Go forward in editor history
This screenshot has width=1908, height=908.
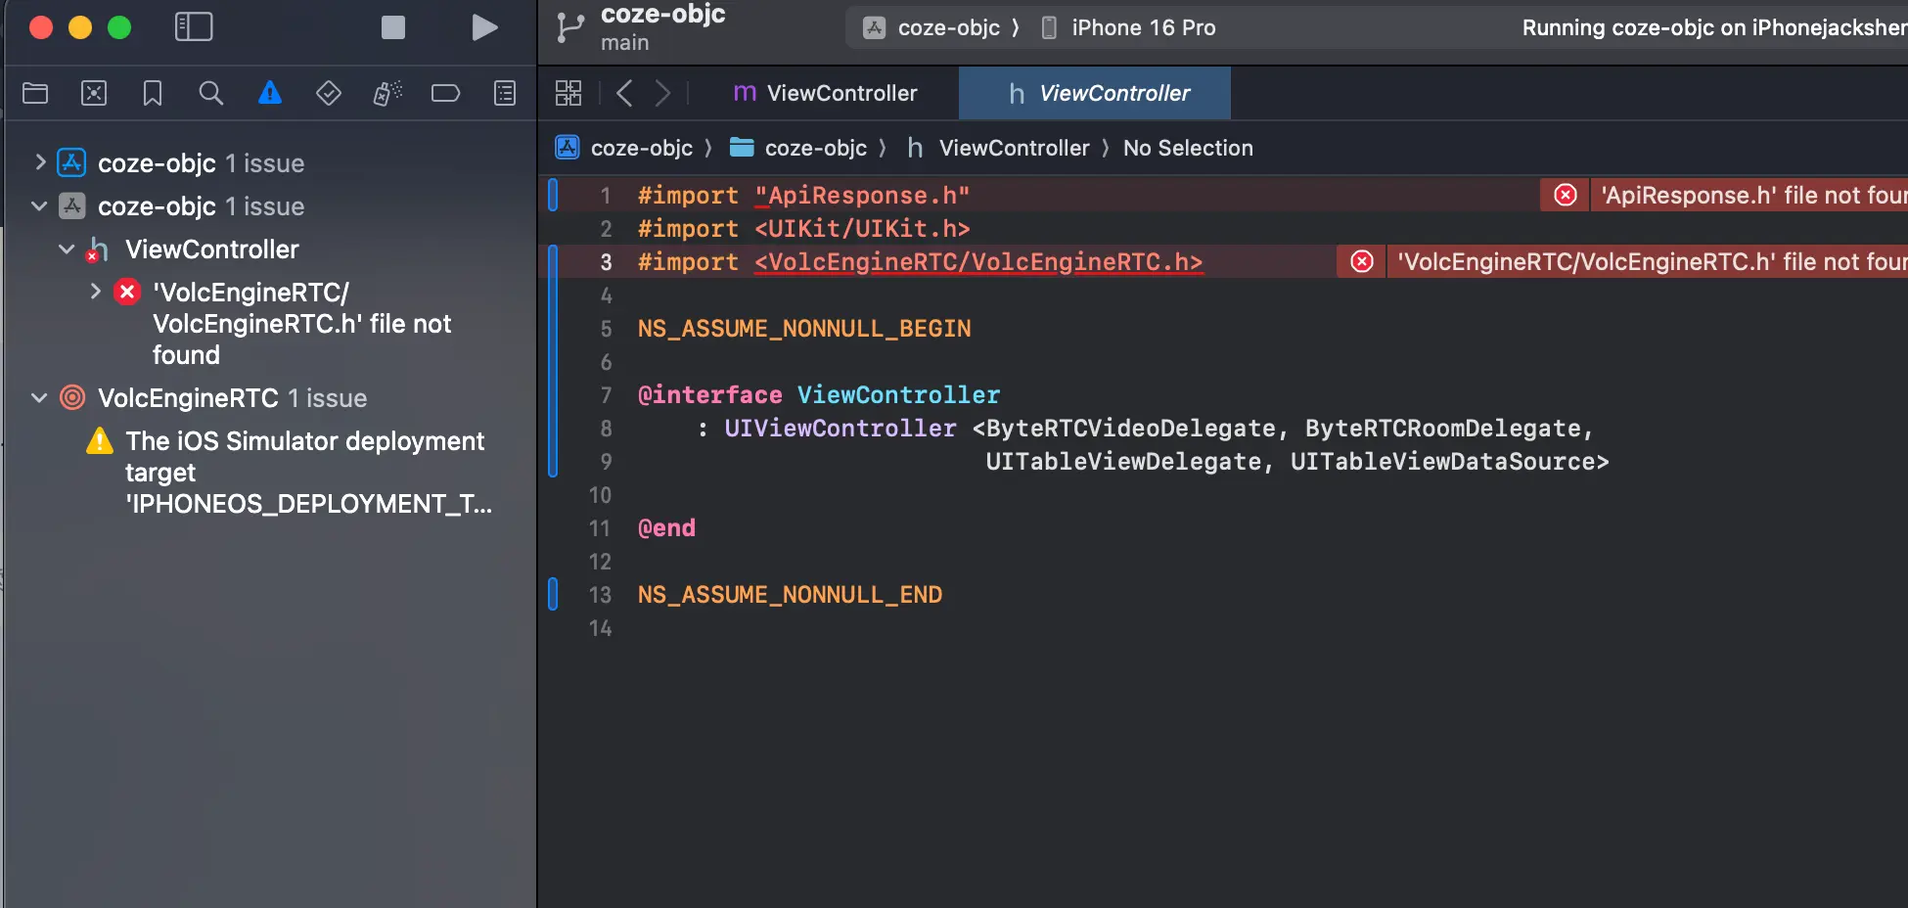coord(663,93)
